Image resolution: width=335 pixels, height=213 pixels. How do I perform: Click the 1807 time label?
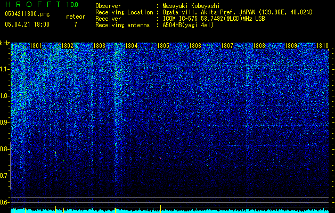pyautogui.click(x=227, y=46)
